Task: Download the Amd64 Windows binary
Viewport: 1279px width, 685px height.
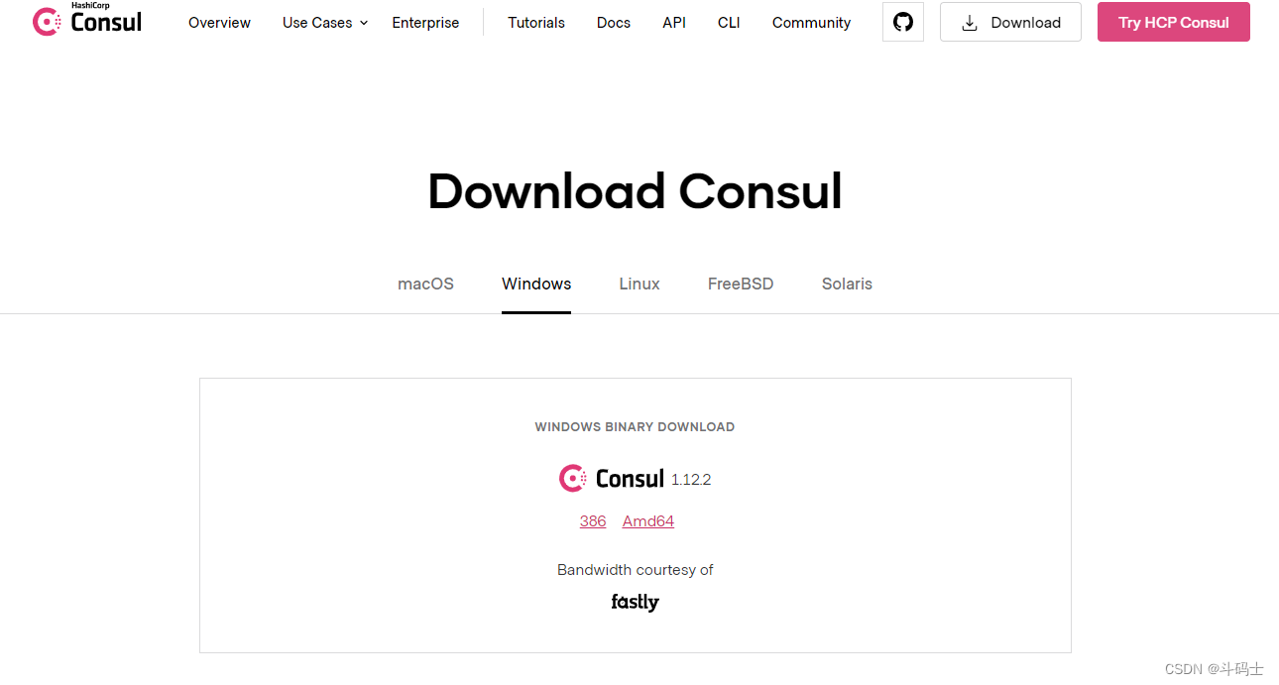Action: pyautogui.click(x=647, y=520)
